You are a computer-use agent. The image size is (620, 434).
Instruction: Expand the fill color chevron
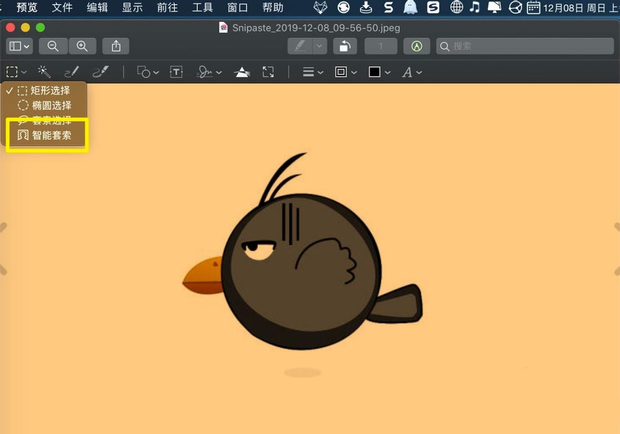(x=387, y=73)
